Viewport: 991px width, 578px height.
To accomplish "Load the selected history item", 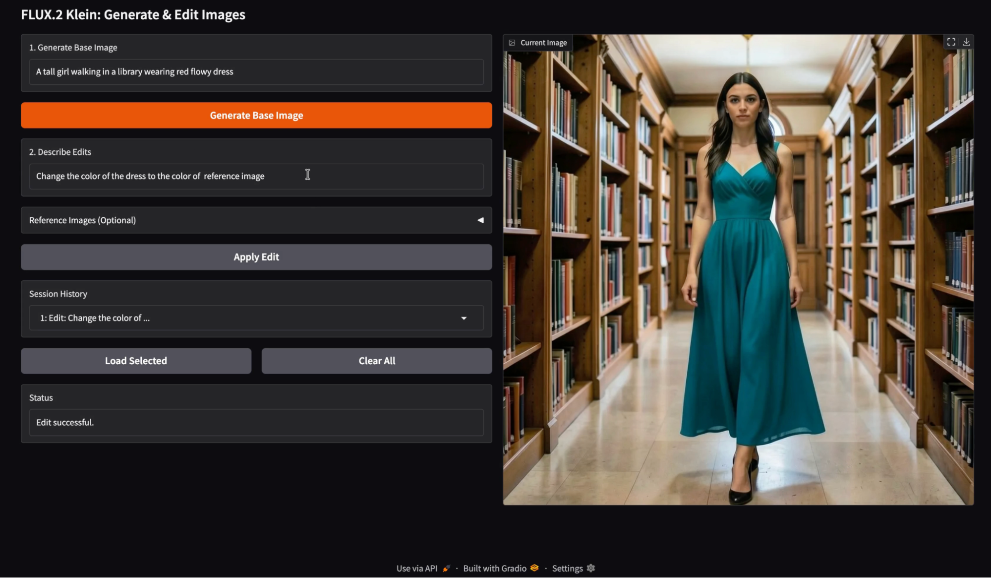I will pos(136,361).
